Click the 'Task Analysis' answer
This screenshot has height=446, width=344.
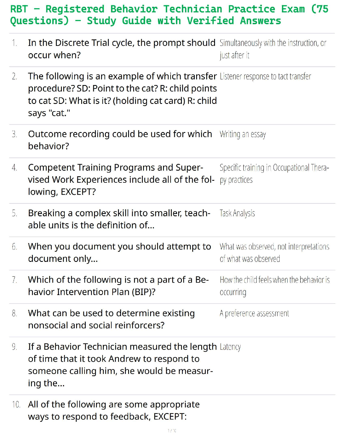(x=237, y=213)
